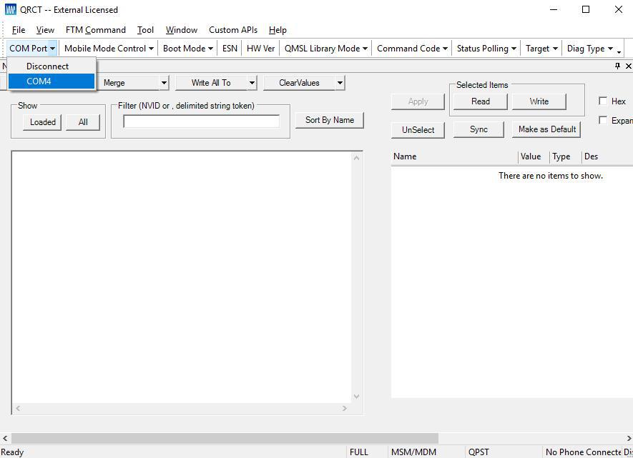Viewport: 633px width, 458px height.
Task: Open the Mobile Mode Control dropdown
Action: click(109, 49)
